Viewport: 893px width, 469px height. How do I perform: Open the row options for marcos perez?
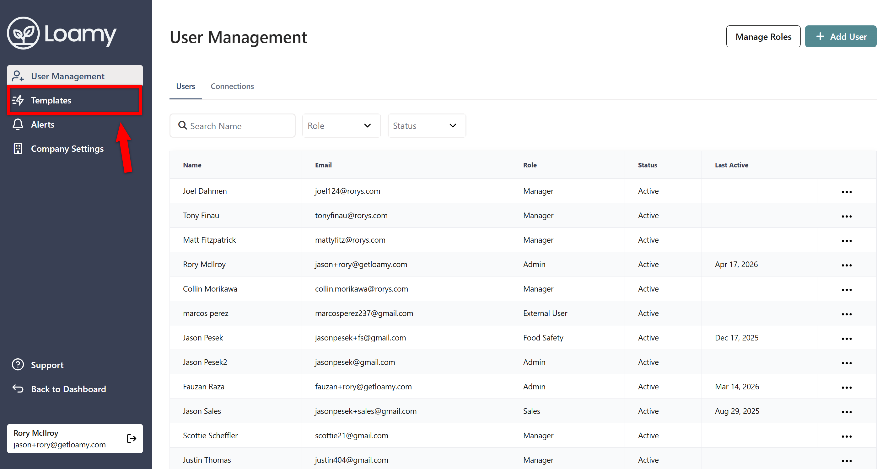(846, 314)
